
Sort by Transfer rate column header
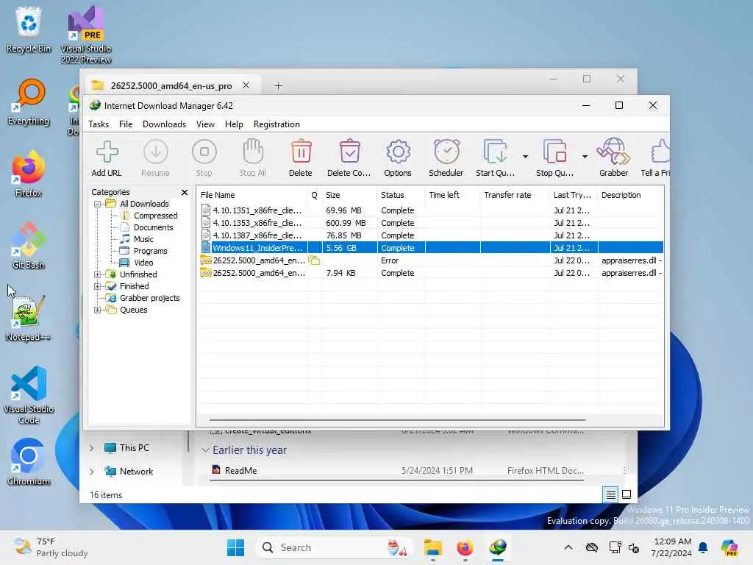pos(515,195)
